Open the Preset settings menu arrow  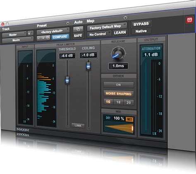(x=68, y=23)
